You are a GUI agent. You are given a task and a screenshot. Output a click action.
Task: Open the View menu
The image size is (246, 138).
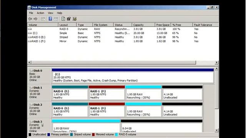pyautogui.click(x=50, y=13)
